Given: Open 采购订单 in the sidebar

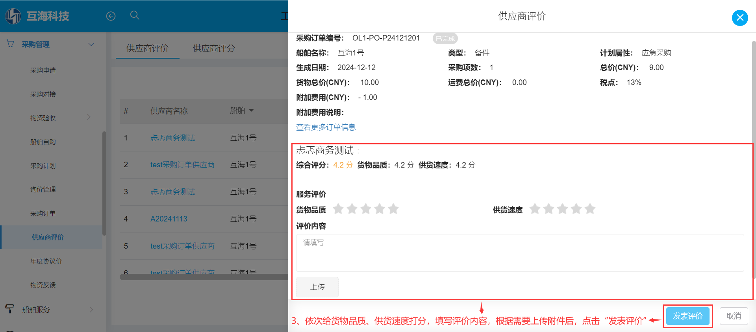Looking at the screenshot, I should click(43, 213).
